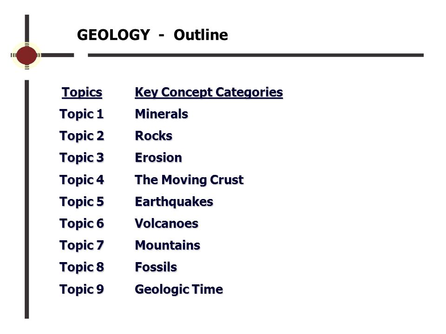446x334 pixels.
Task: Click the 'Rocks' category text
Action: (x=154, y=136)
